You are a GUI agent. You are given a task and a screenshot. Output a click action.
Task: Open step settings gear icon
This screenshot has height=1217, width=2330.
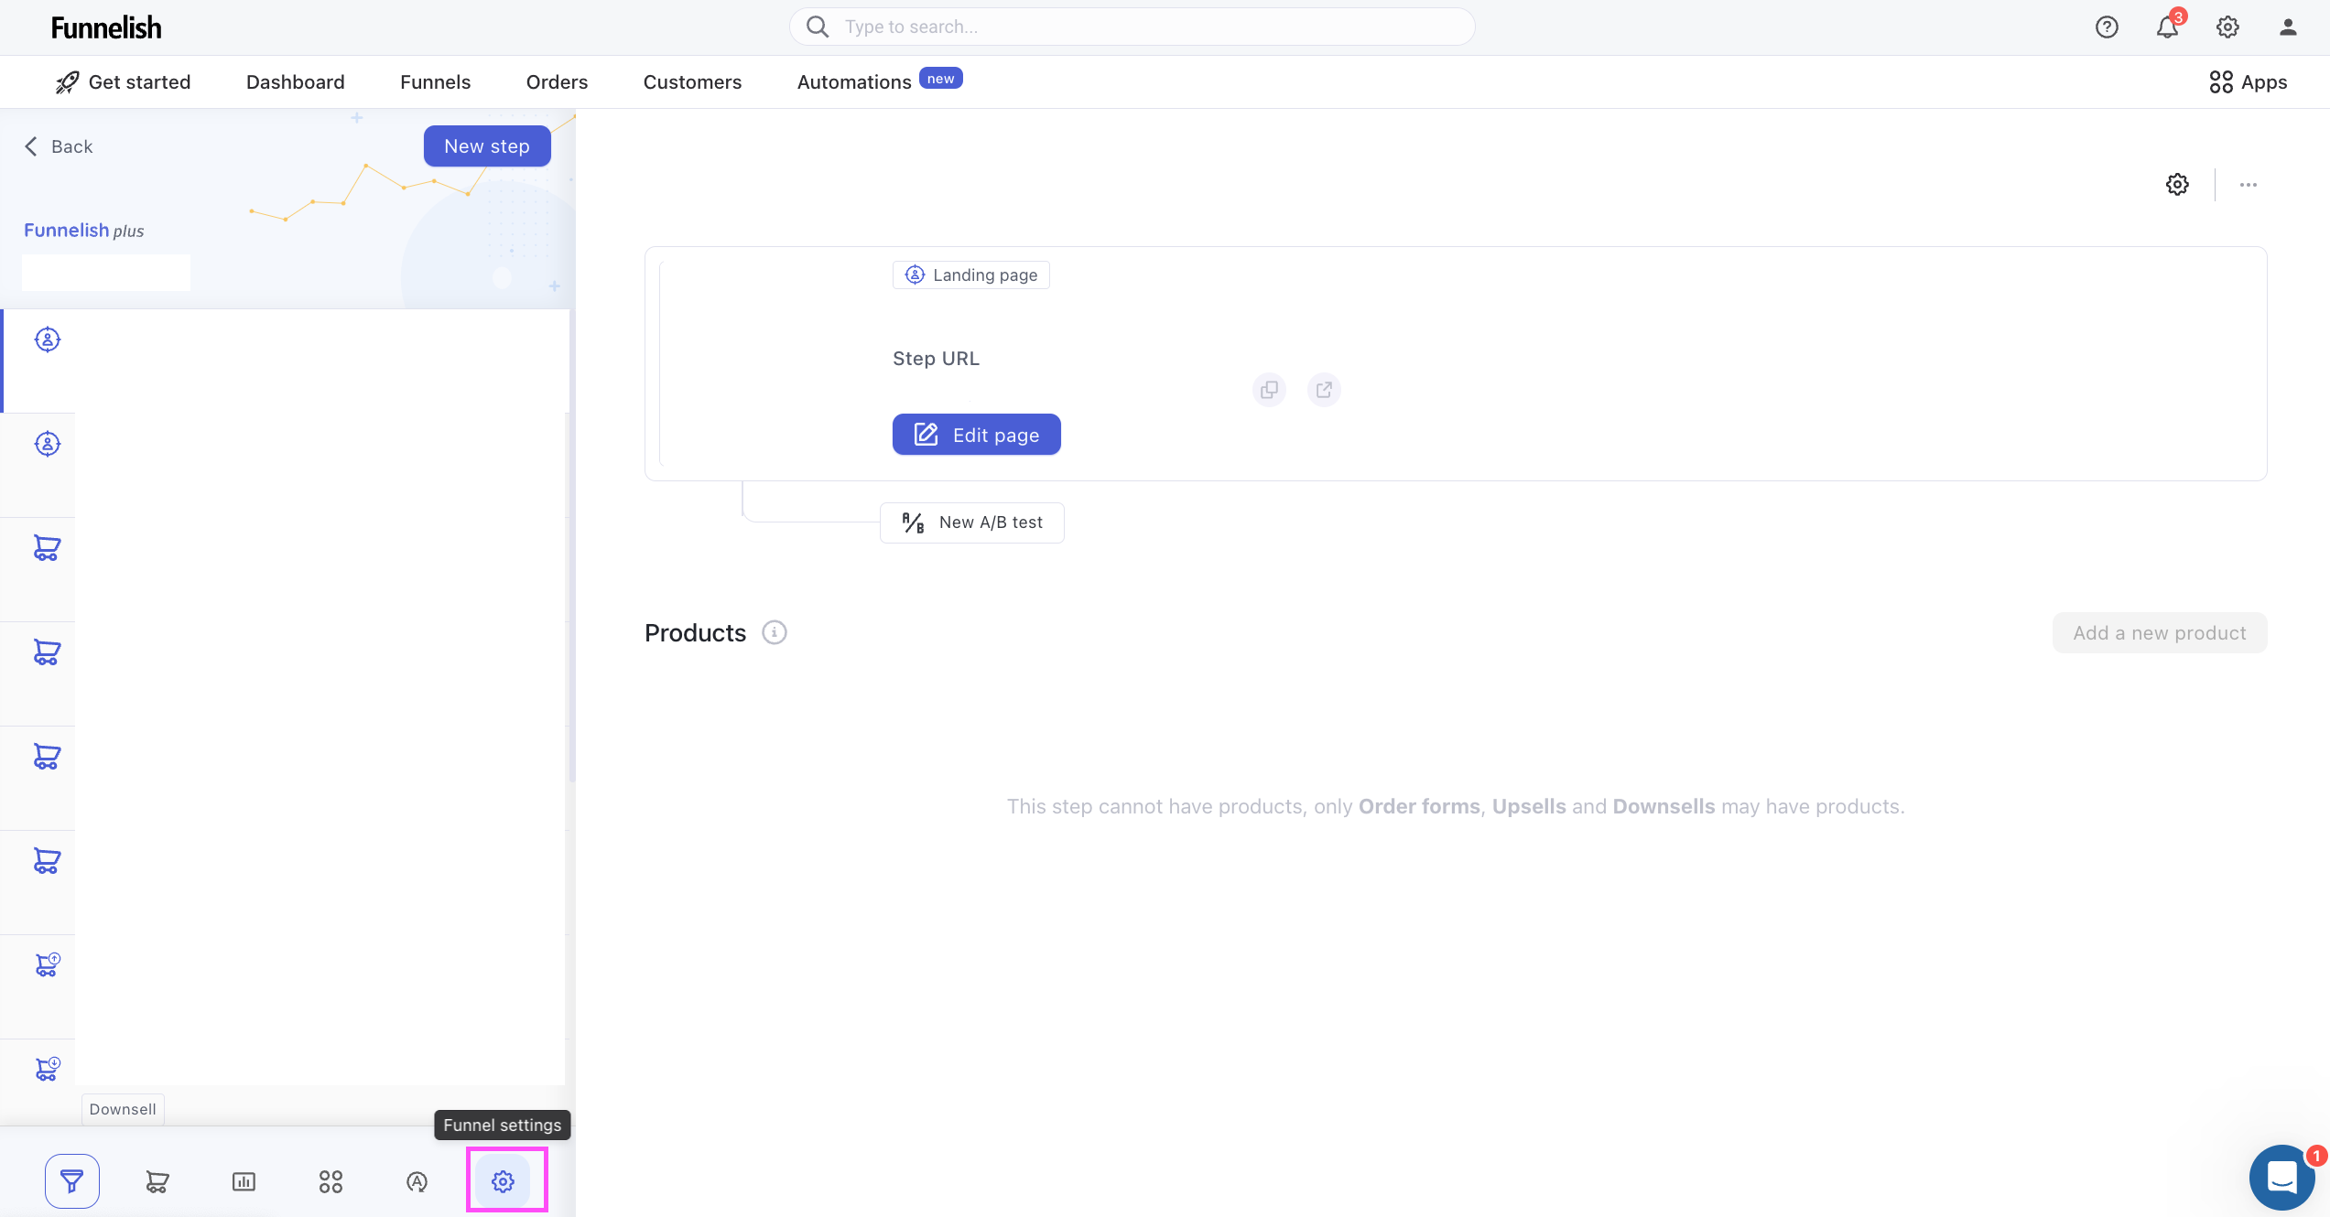2177,185
